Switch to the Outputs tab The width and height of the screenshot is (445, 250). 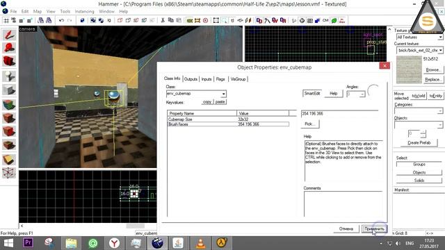point(191,79)
